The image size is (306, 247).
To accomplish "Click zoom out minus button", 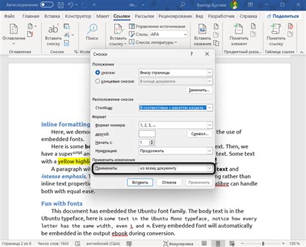I will [x=243, y=244].
